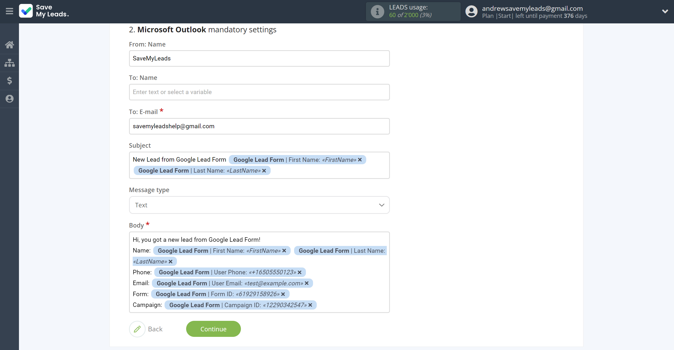Screen dimensions: 674x350
Task: Open the Message type dropdown
Action: tap(259, 205)
